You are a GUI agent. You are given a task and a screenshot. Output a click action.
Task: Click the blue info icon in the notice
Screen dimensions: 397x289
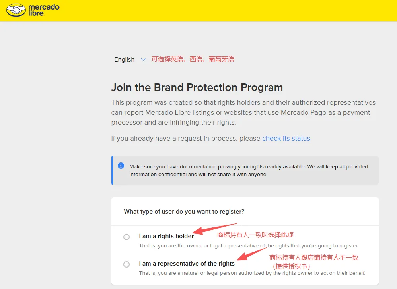tap(121, 166)
